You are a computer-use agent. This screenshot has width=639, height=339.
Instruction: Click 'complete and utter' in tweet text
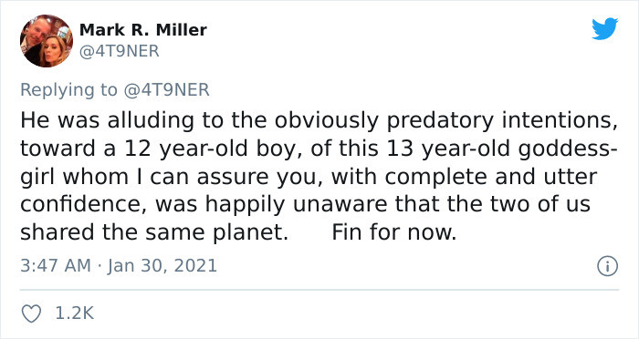491,177
